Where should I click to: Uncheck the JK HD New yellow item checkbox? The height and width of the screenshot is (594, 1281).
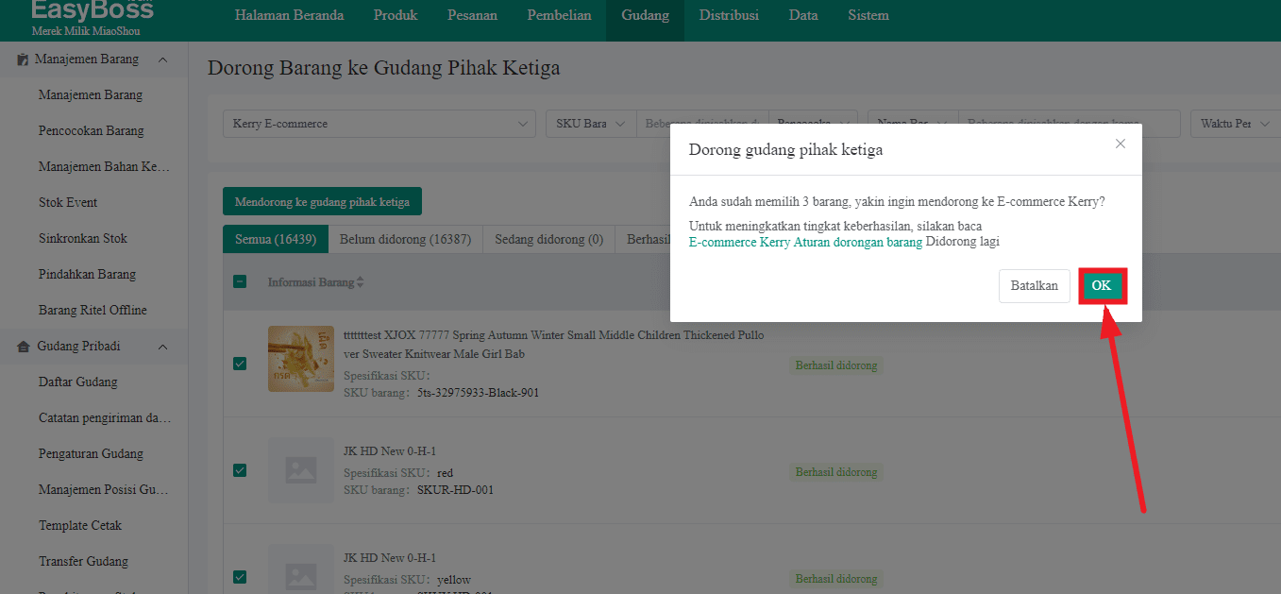(x=240, y=577)
